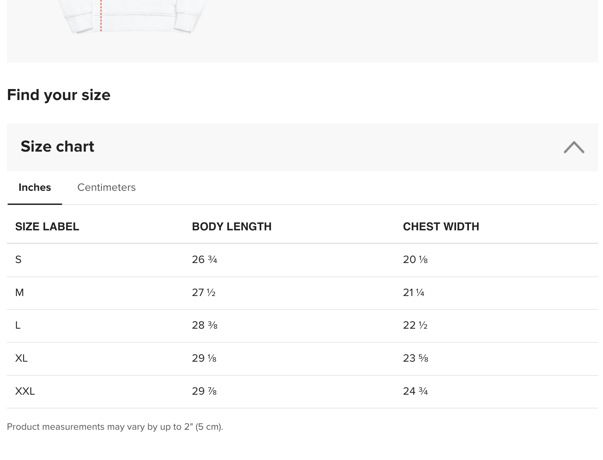Click the 24 ¾ chest width value
The image size is (603, 460).
point(415,391)
